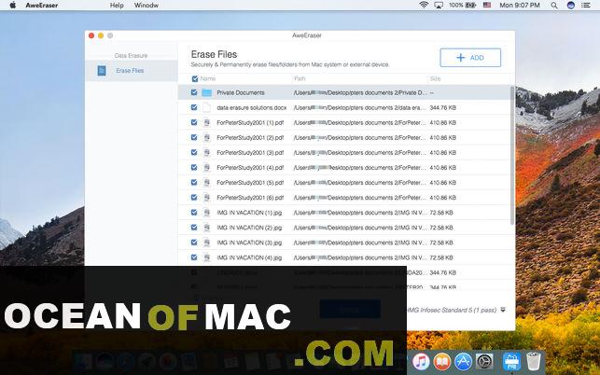Open the Apple menu
The height and width of the screenshot is (375, 600).
click(13, 6)
